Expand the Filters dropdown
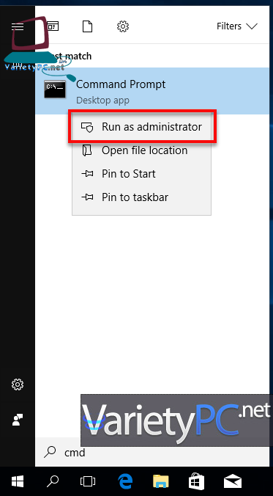Viewport: 273px width, 496px height. (x=237, y=26)
